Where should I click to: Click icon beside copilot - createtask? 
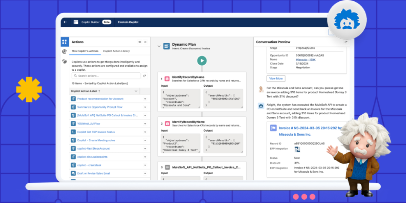pos(73,165)
